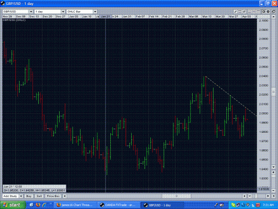The width and height of the screenshot is (278, 209).
Task: Click the first quick launch icon beside start
Action: pos(32,205)
